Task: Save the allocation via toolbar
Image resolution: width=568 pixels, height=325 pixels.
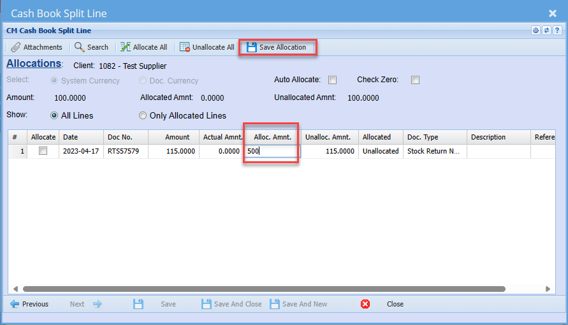Action: (277, 47)
